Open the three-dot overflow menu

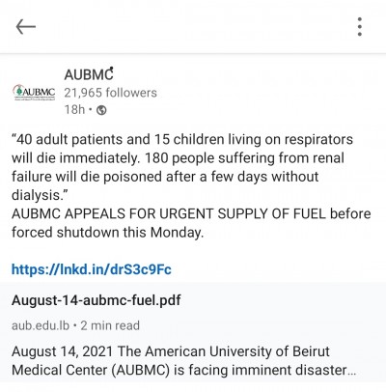(360, 26)
